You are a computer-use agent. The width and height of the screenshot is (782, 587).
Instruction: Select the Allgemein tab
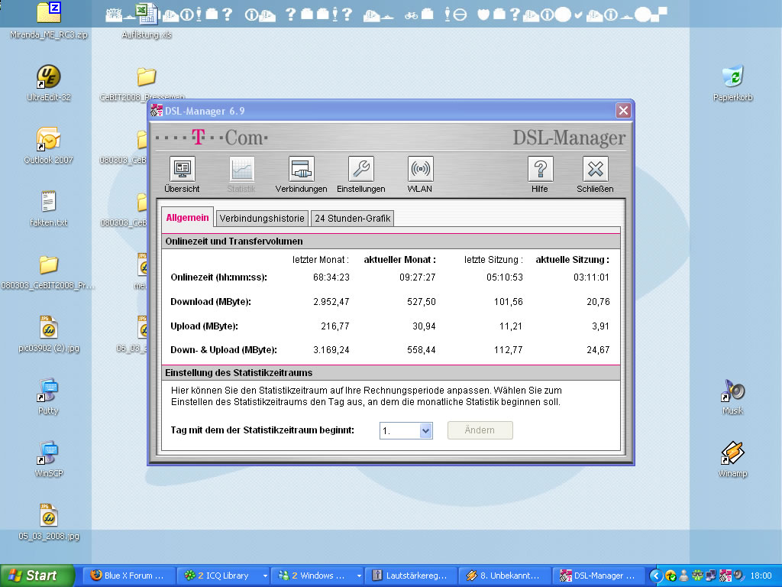187,218
